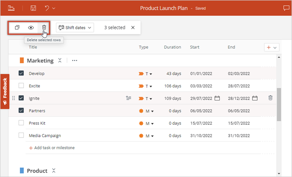The height and width of the screenshot is (177, 292).
Task: Uncheck the Partners row checkbox
Action: tap(21, 111)
